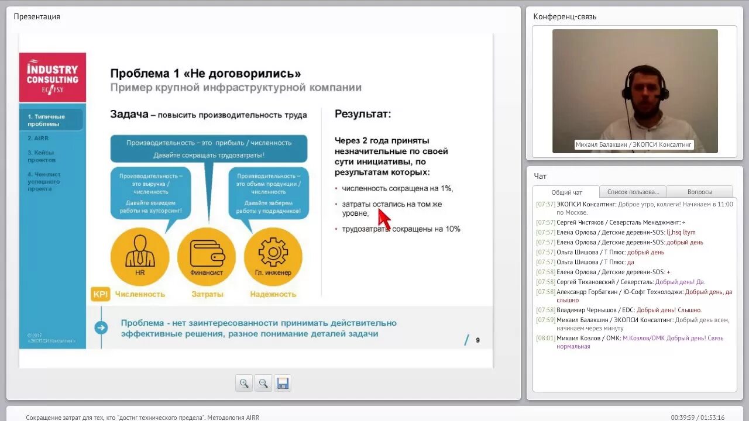Viewport: 749px width, 421px height.
Task: Click the 'работы на аутсорсинг' speech bubble
Action: [x=150, y=192]
